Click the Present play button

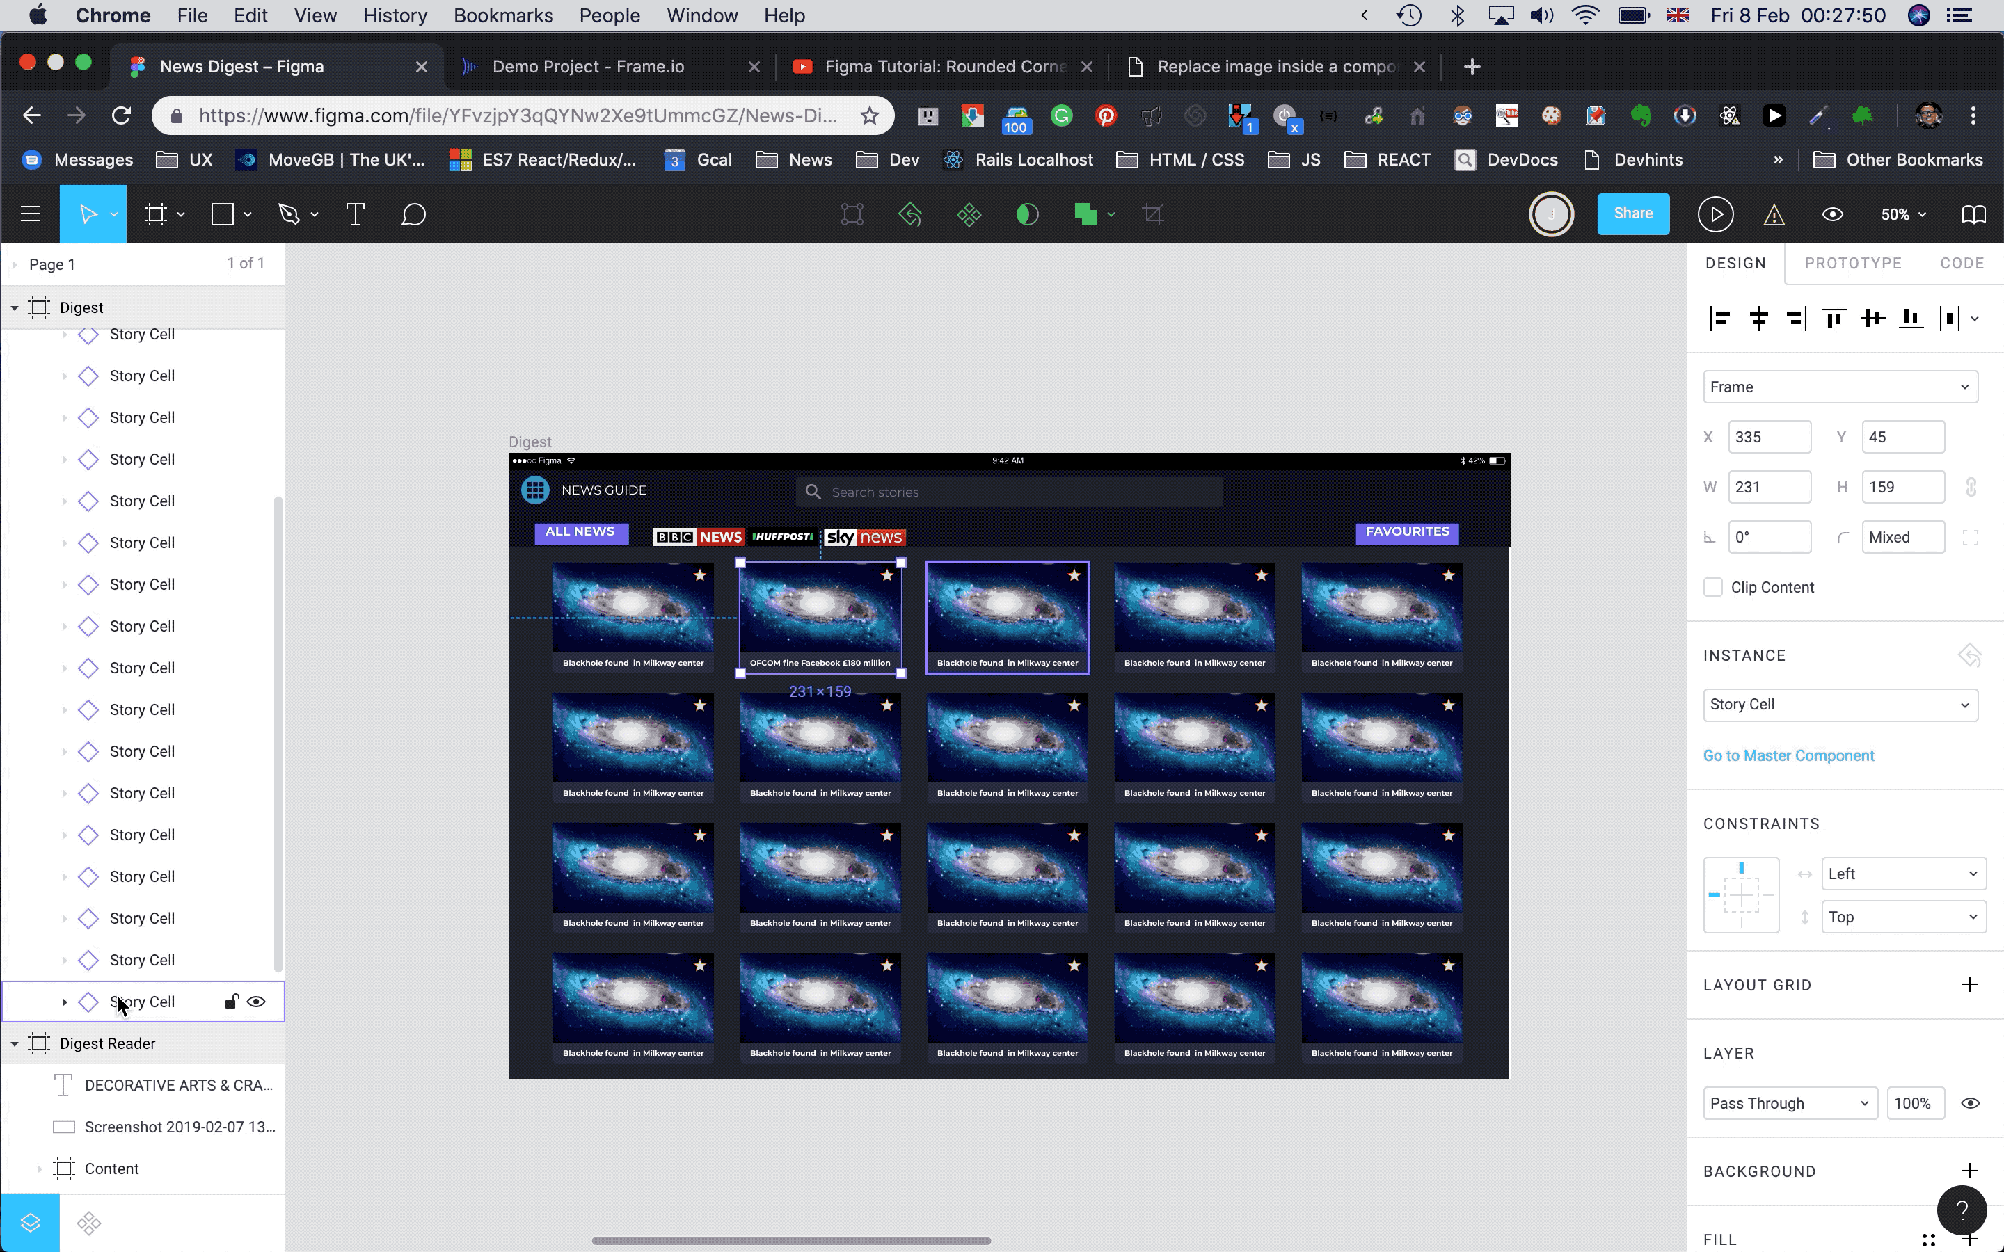point(1715,214)
